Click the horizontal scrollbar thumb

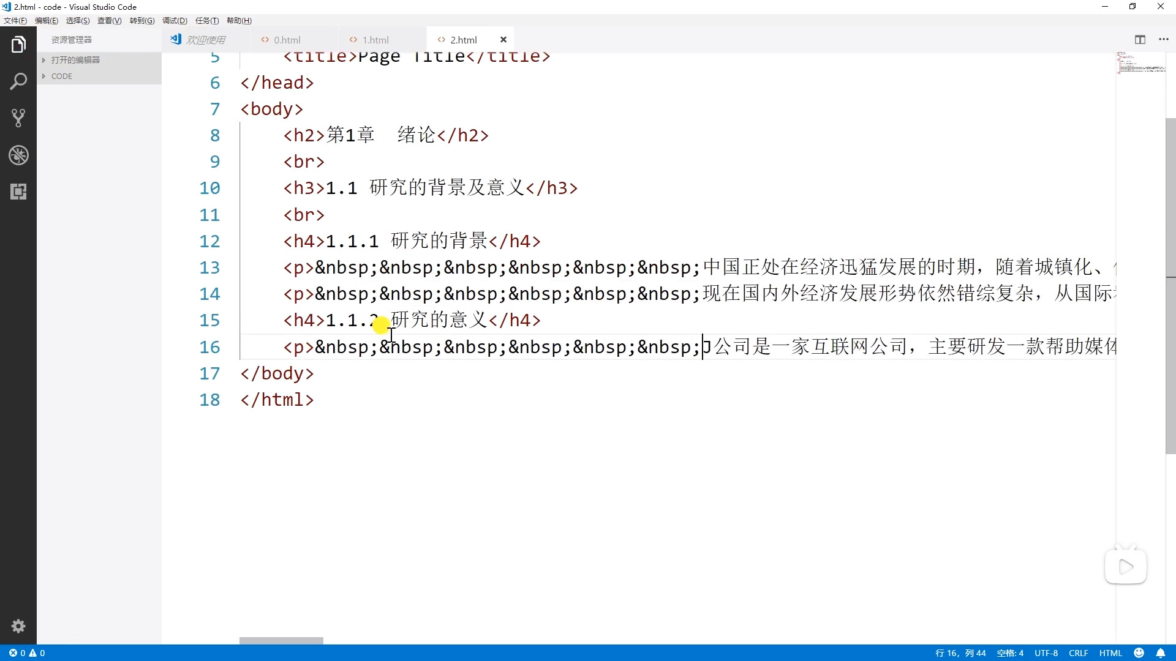click(x=281, y=641)
